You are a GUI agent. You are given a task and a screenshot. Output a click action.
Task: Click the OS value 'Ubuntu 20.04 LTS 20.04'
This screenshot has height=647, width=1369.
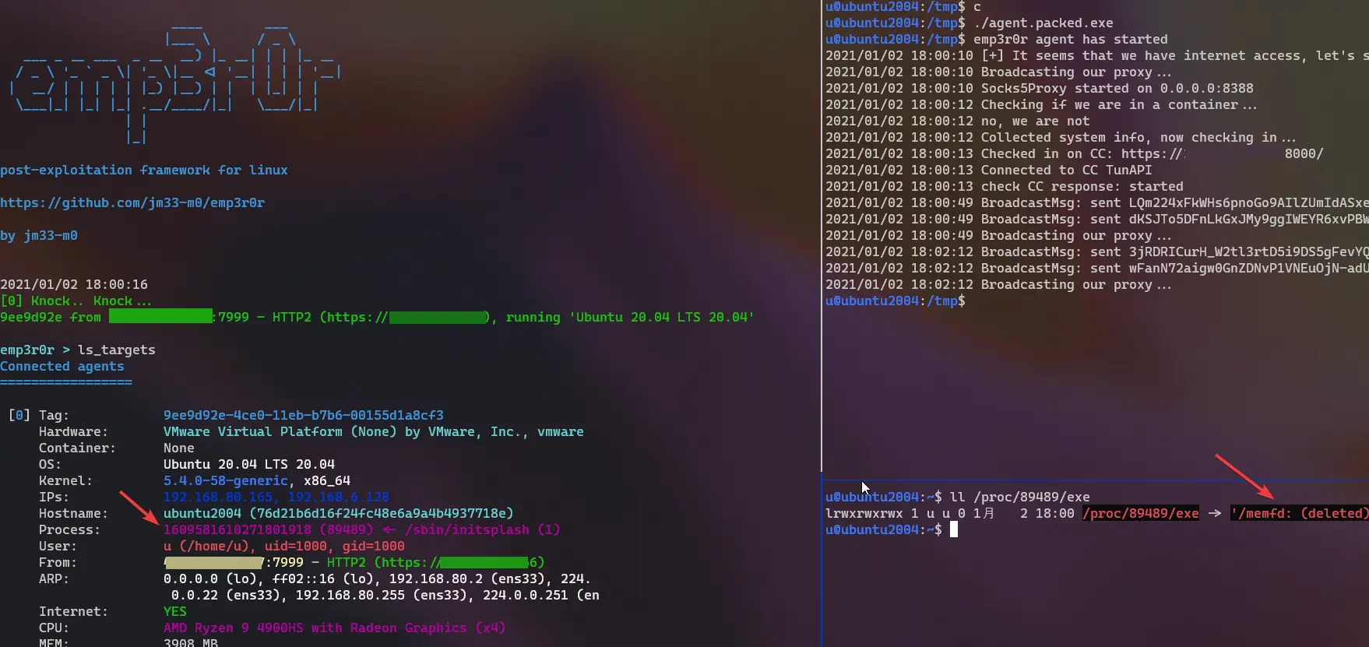click(249, 464)
